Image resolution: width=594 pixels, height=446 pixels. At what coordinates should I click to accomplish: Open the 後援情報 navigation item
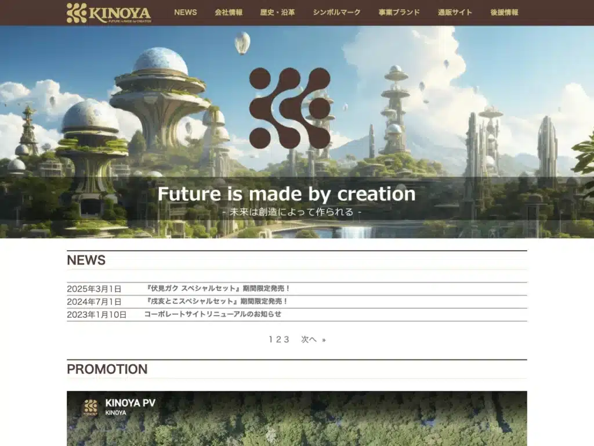(504, 13)
